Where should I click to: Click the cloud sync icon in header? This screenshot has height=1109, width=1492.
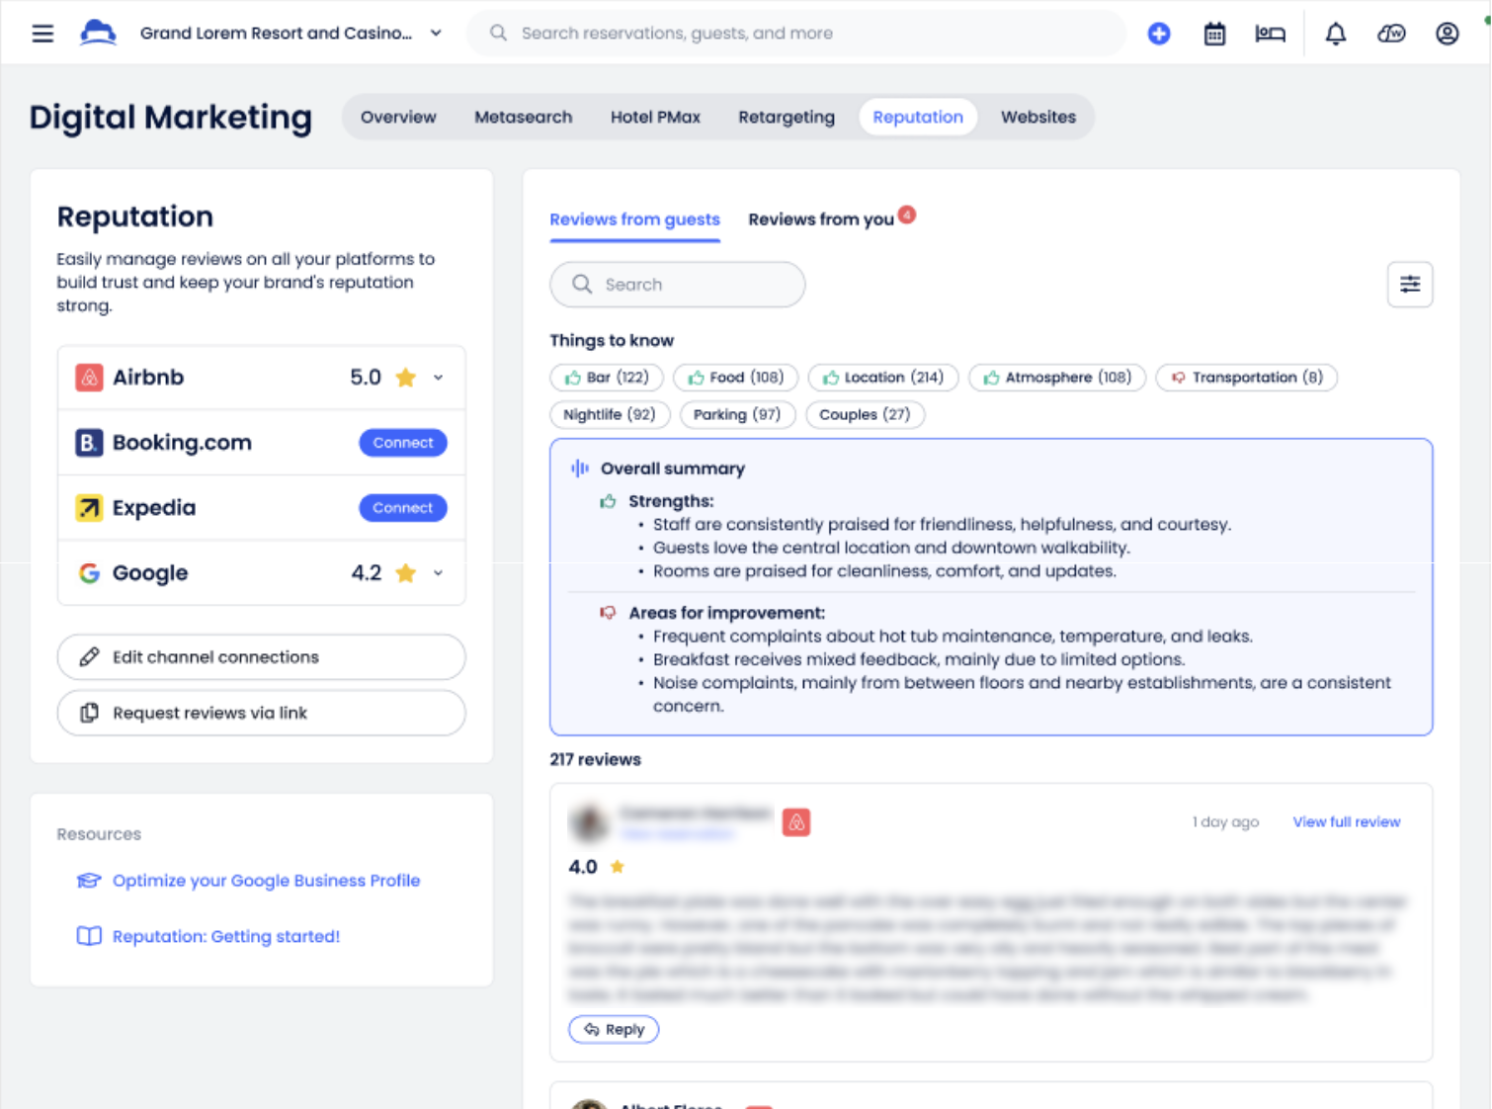[x=1390, y=34]
